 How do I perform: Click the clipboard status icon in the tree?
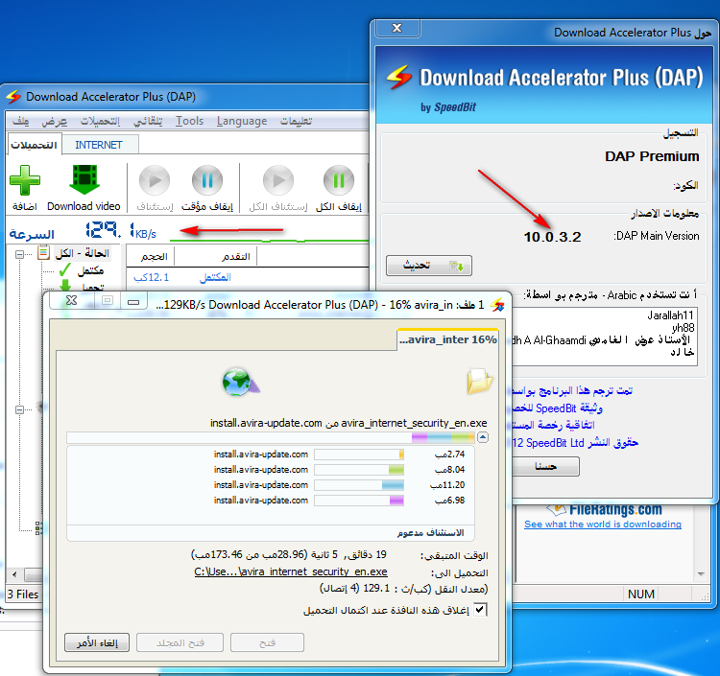tap(43, 253)
